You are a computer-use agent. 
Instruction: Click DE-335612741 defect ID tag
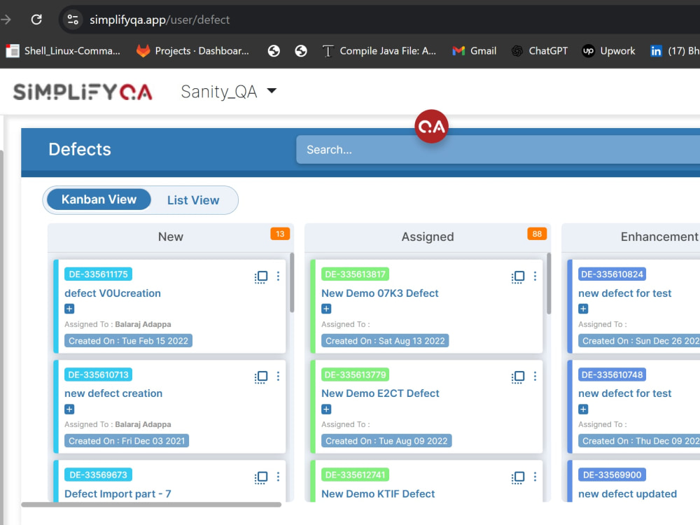pyautogui.click(x=355, y=475)
